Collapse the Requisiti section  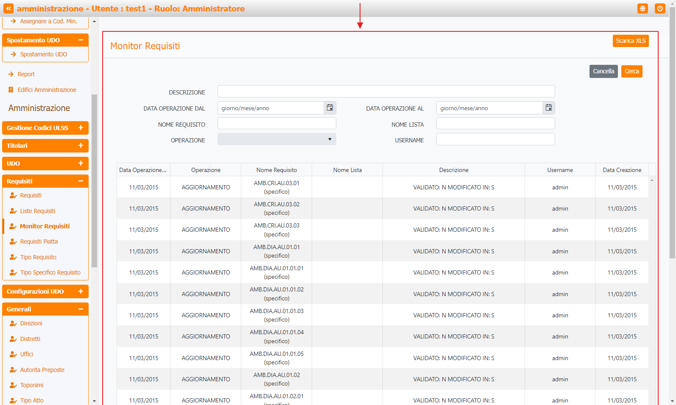81,181
